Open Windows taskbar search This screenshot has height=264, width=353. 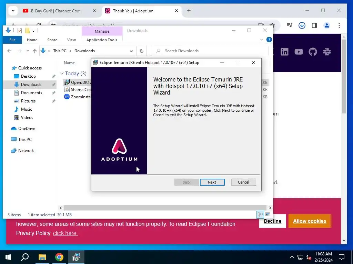(x=25, y=257)
